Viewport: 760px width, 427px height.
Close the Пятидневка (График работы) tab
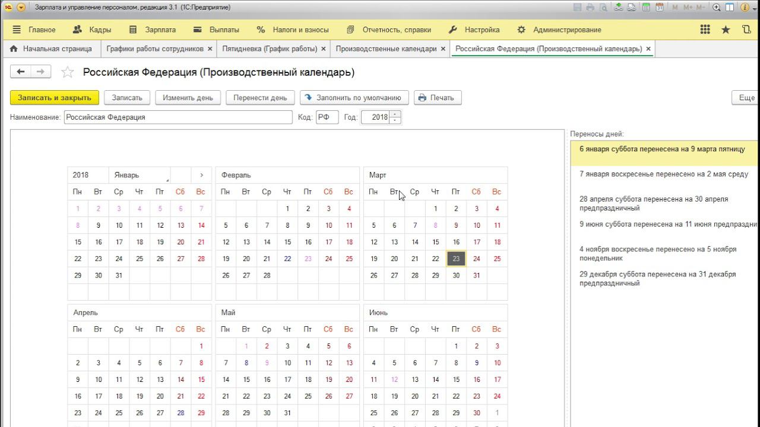pyautogui.click(x=323, y=49)
